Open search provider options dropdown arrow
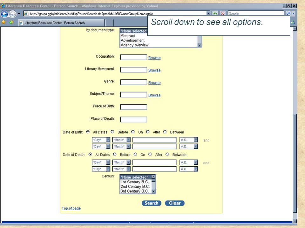Viewport: 305px width, 228px height. pyautogui.click(x=294, y=13)
